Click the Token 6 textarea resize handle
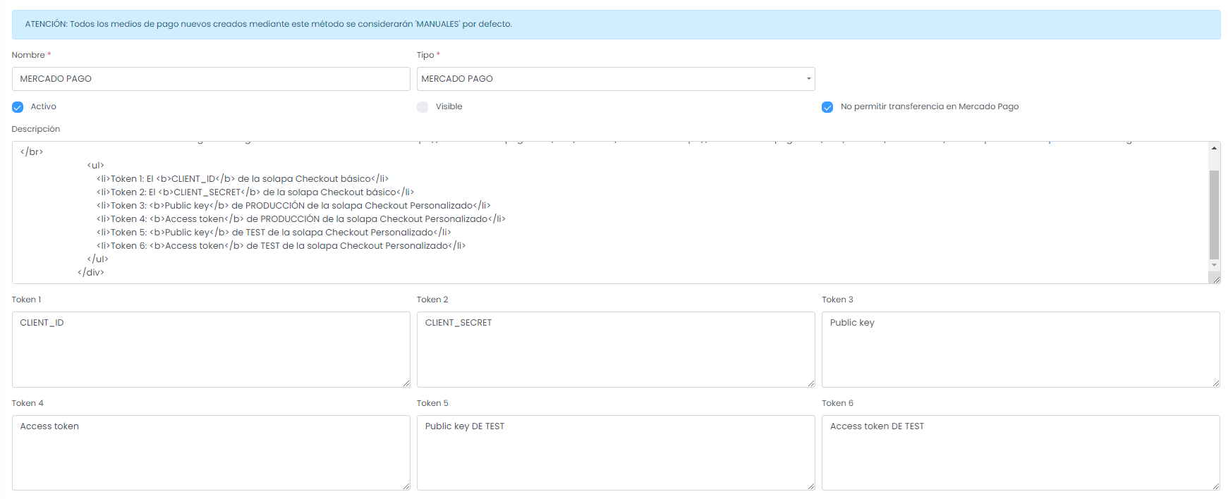Screen dimensions: 1228x499 [x=1216, y=486]
